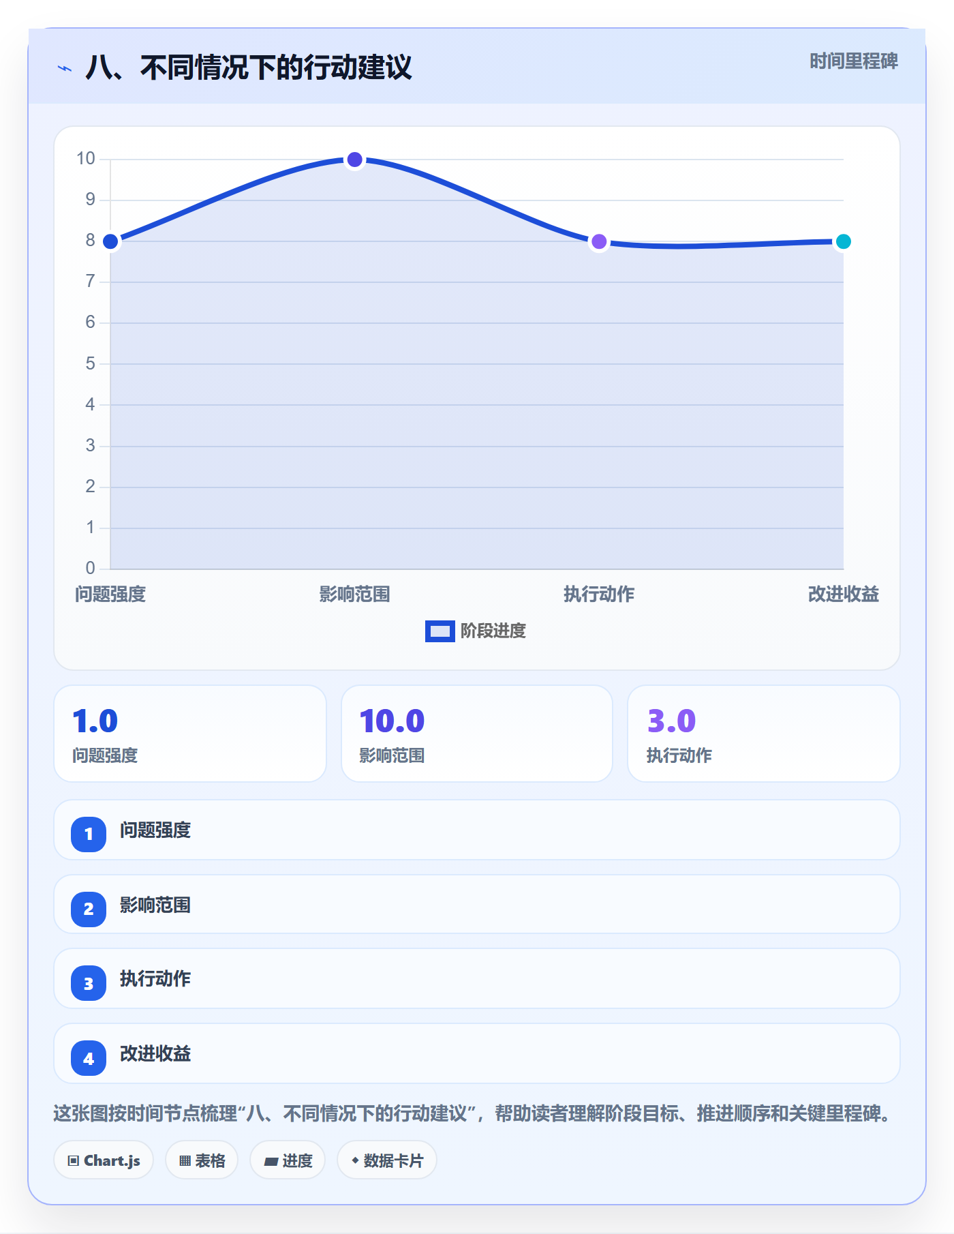Click the lightning icon beside the header title
Image resolution: width=954 pixels, height=1234 pixels.
tap(65, 68)
